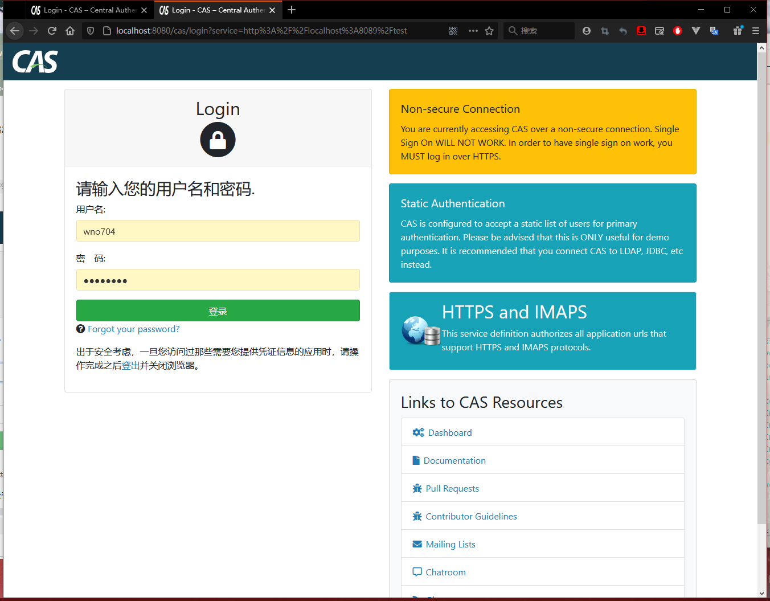The height and width of the screenshot is (601, 770).
Task: Open the Dashboard resource link
Action: pyautogui.click(x=449, y=432)
